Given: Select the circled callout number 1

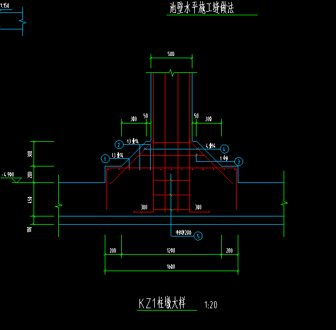Looking at the screenshot, I should click(105, 159).
